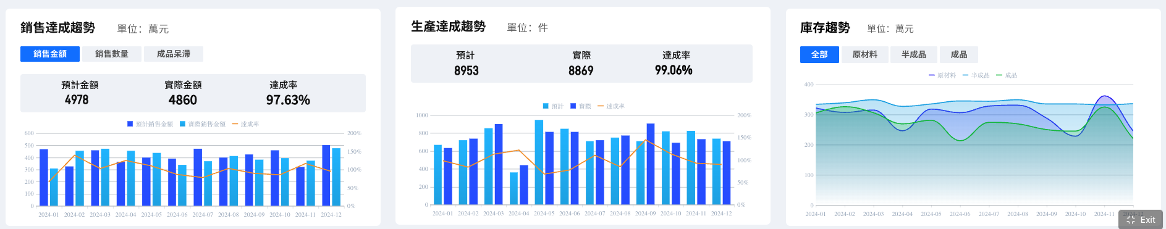Screen dimensions: 1166x229
Task: Toggle 實際 legend in production chart
Action: [x=581, y=106]
